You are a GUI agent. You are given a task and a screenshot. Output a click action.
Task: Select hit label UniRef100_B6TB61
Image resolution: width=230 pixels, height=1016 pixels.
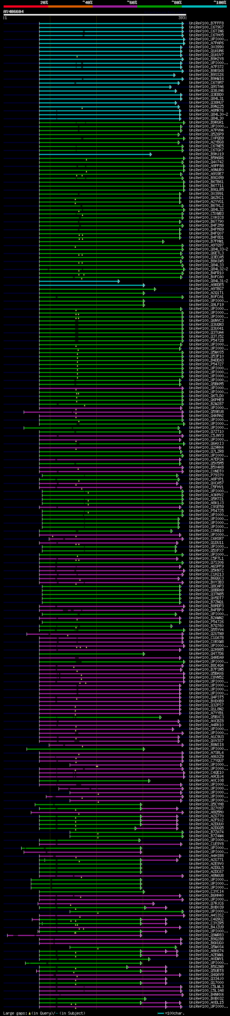coord(206,182)
